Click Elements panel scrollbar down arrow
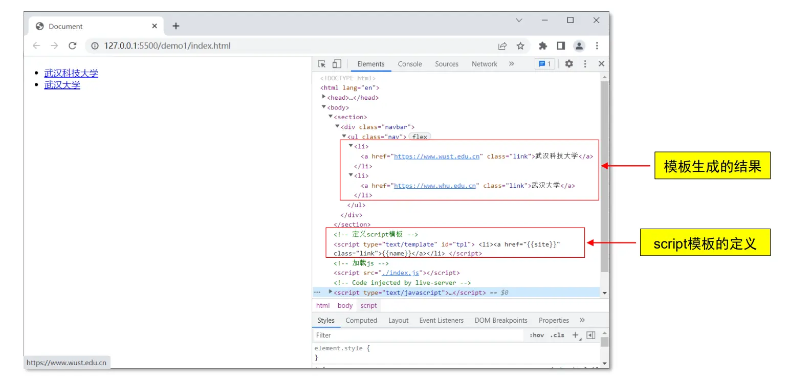789x380 pixels. [604, 293]
